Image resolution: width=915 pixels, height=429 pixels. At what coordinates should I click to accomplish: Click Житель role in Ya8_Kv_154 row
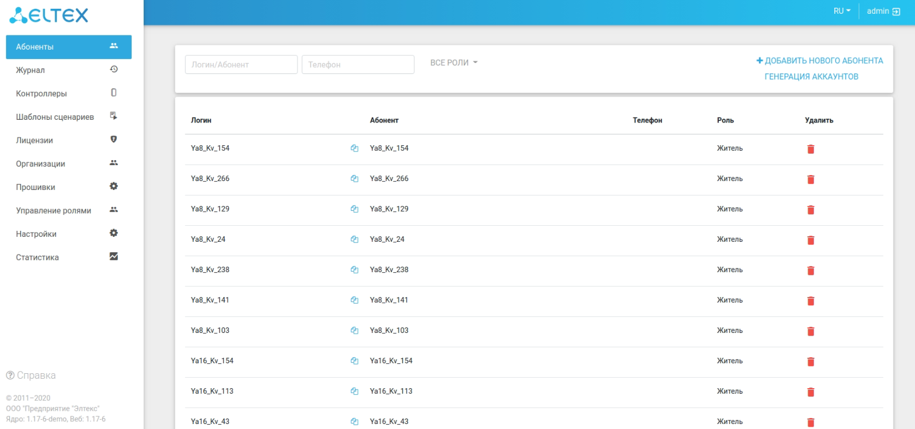click(x=730, y=148)
